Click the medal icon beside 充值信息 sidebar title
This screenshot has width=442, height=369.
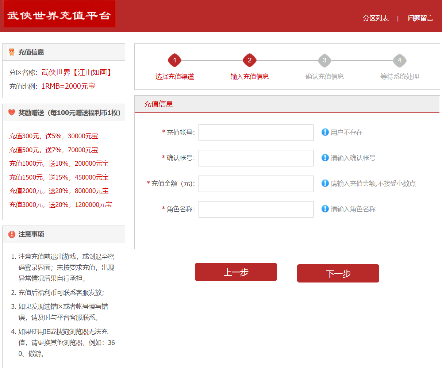(12, 52)
